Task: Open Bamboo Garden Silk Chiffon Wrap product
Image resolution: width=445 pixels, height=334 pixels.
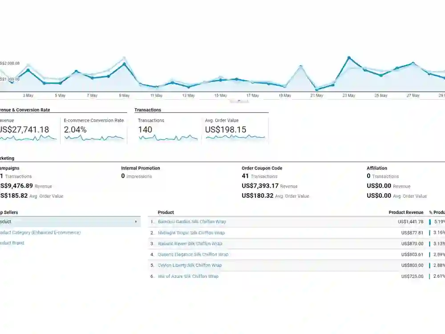Action: click(x=192, y=221)
